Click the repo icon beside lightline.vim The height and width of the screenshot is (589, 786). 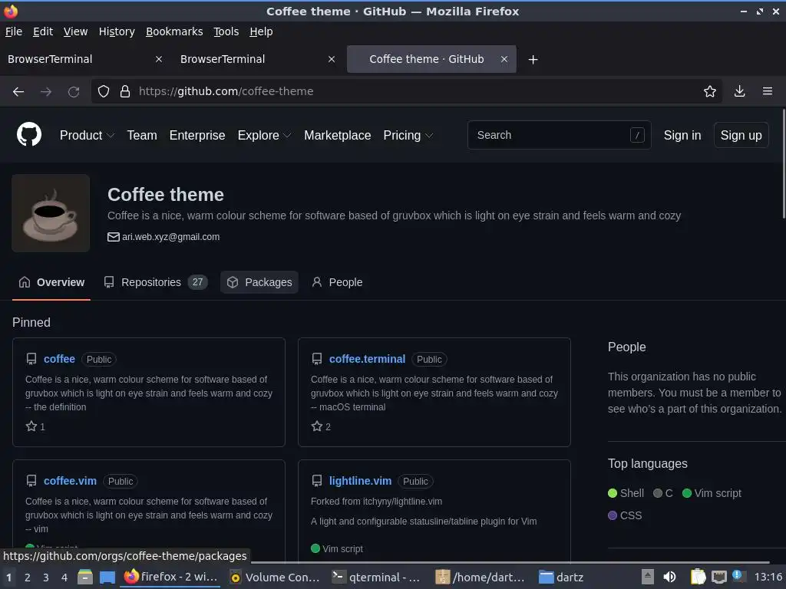(317, 481)
